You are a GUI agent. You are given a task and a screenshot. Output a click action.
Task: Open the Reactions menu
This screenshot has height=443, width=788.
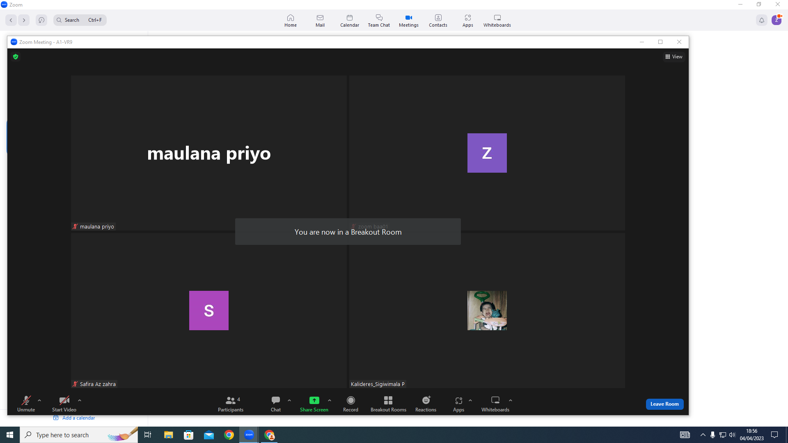(x=426, y=404)
